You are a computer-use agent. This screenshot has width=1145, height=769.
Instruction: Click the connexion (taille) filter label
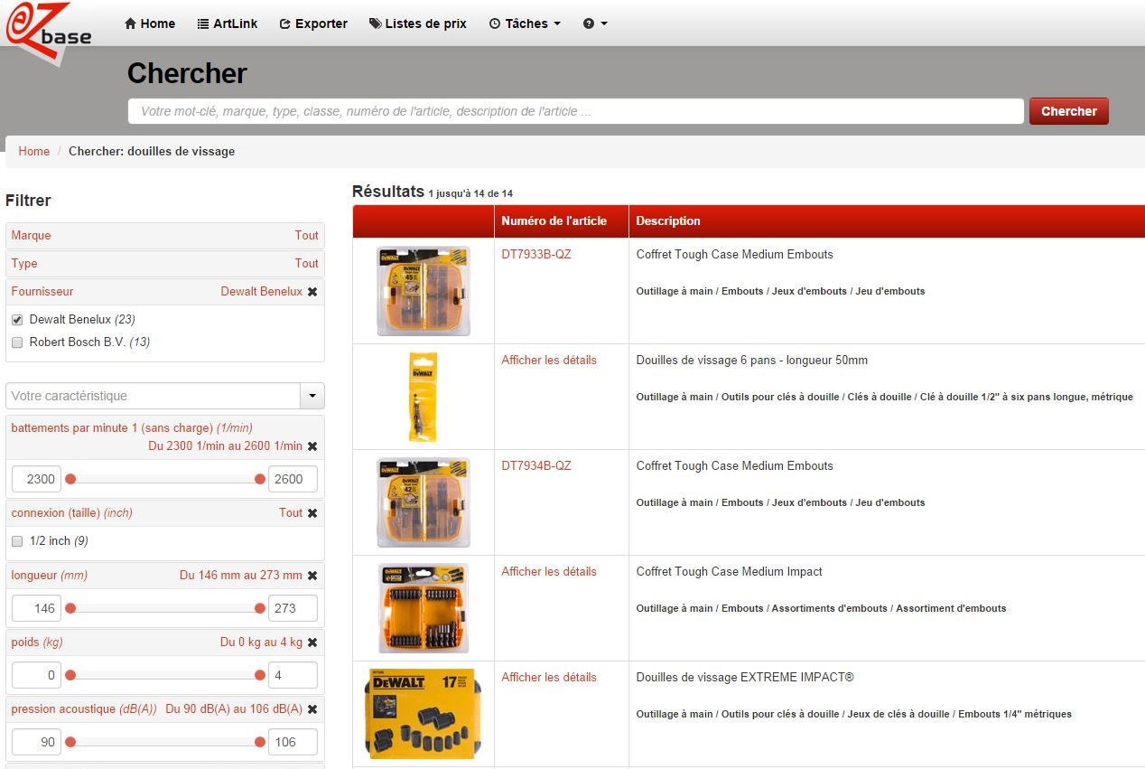[x=71, y=513]
